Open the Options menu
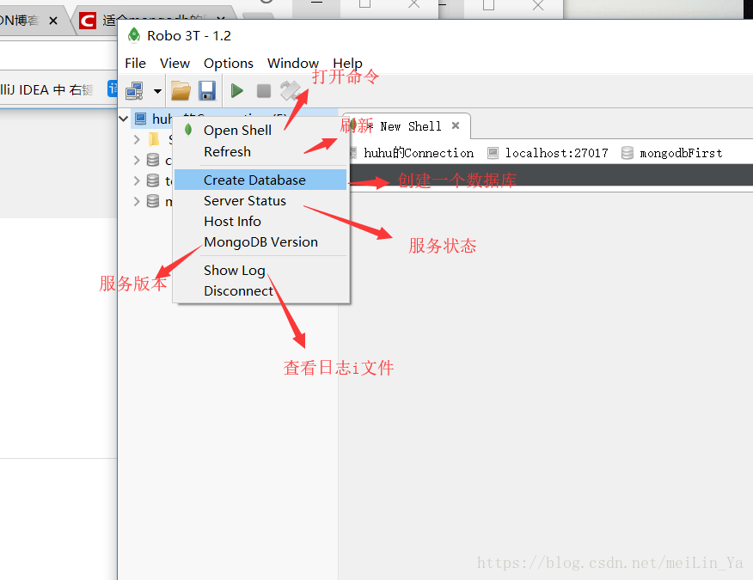The height and width of the screenshot is (580, 753). [229, 64]
